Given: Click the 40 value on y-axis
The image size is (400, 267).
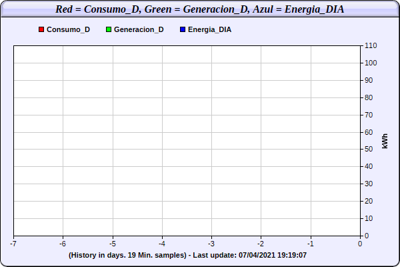Looking at the screenshot, I should coord(369,166).
